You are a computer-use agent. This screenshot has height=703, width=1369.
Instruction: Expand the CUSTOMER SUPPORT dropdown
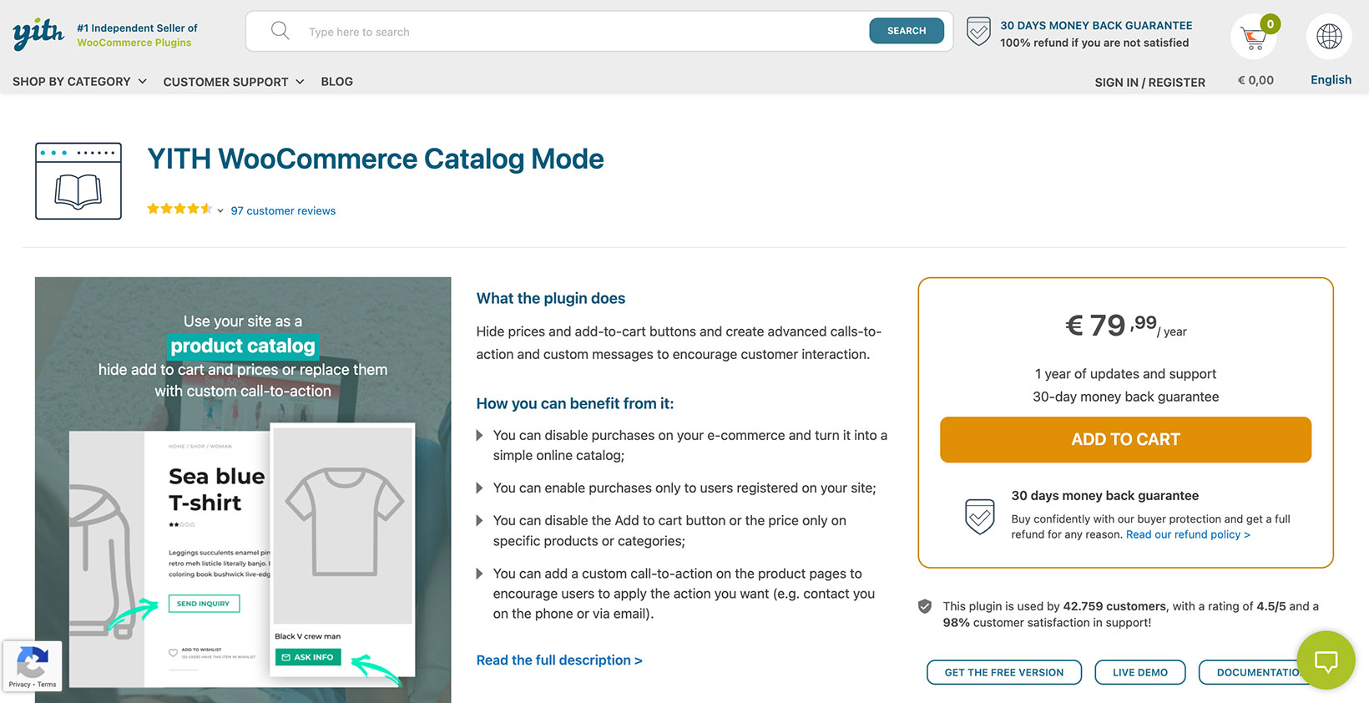coord(232,81)
